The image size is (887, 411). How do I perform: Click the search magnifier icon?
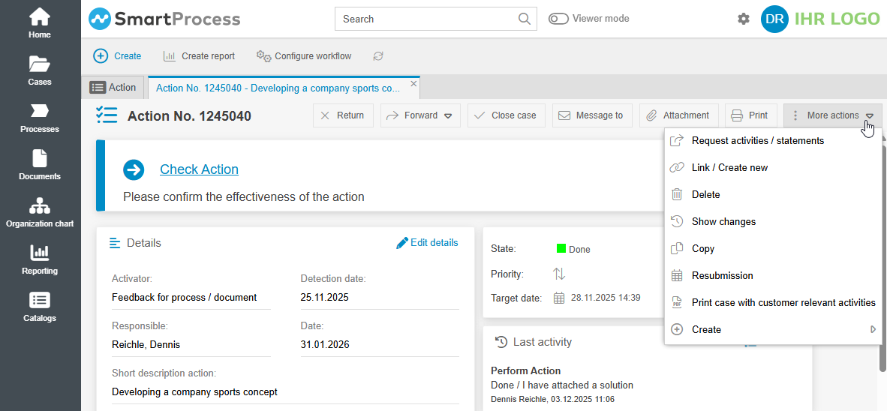(x=524, y=19)
